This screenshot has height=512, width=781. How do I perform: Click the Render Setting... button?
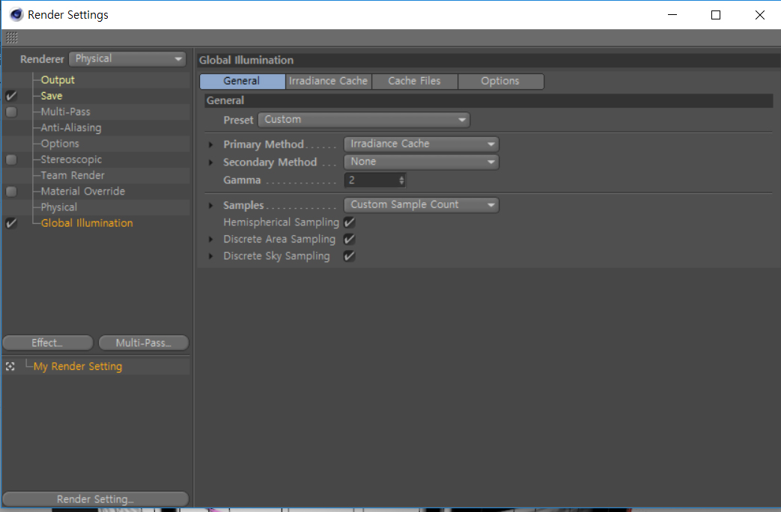point(96,499)
